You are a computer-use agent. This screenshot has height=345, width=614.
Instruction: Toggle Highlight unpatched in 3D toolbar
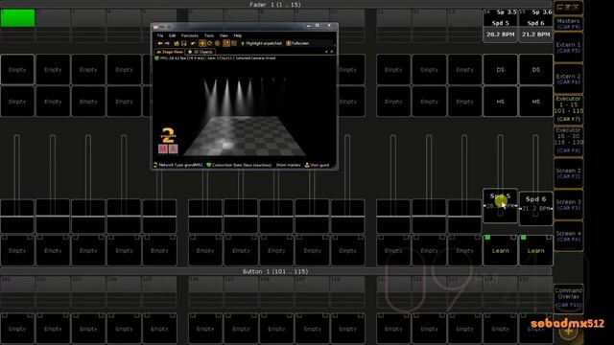tap(261, 43)
